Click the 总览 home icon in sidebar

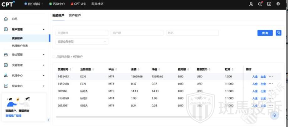tap(6, 19)
